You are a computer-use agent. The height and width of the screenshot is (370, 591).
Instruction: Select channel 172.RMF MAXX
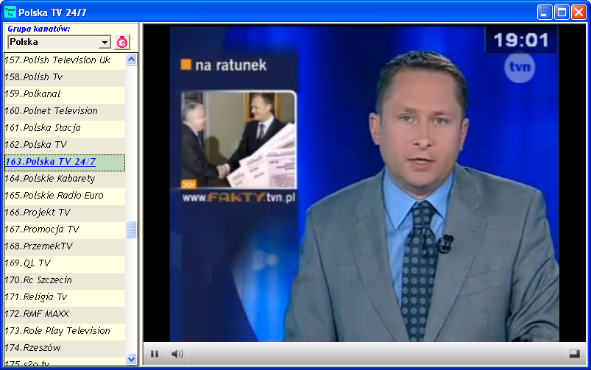tap(65, 314)
